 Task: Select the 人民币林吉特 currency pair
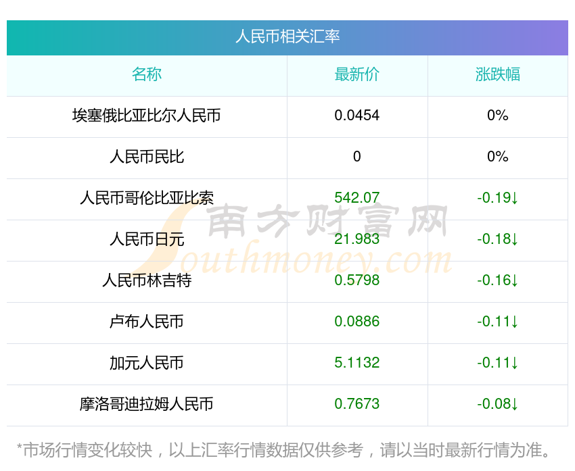(x=147, y=280)
